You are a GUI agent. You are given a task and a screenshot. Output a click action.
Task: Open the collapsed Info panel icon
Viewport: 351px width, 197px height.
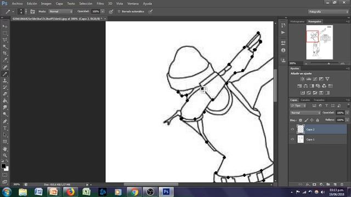click(283, 50)
